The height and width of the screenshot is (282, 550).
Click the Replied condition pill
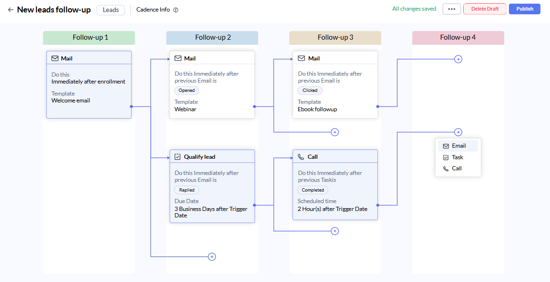point(186,190)
